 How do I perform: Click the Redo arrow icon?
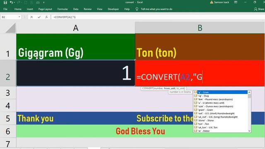point(19,2)
